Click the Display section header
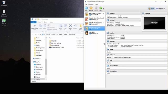 point(137,33)
